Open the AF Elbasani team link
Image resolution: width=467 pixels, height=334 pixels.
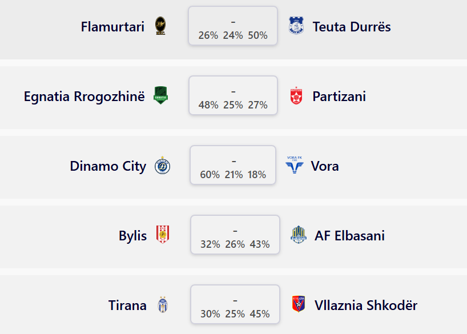349,236
